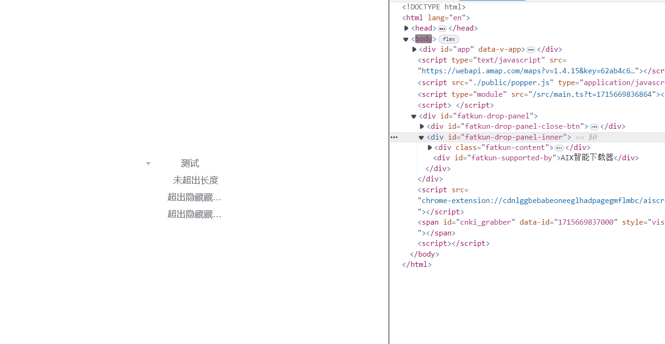
Task: Expand the fatkun-content div triangle
Action: coord(430,148)
